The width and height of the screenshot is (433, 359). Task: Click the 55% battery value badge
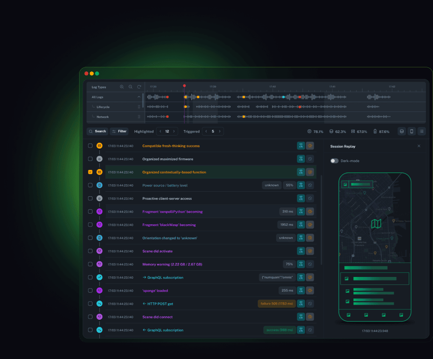290,185
